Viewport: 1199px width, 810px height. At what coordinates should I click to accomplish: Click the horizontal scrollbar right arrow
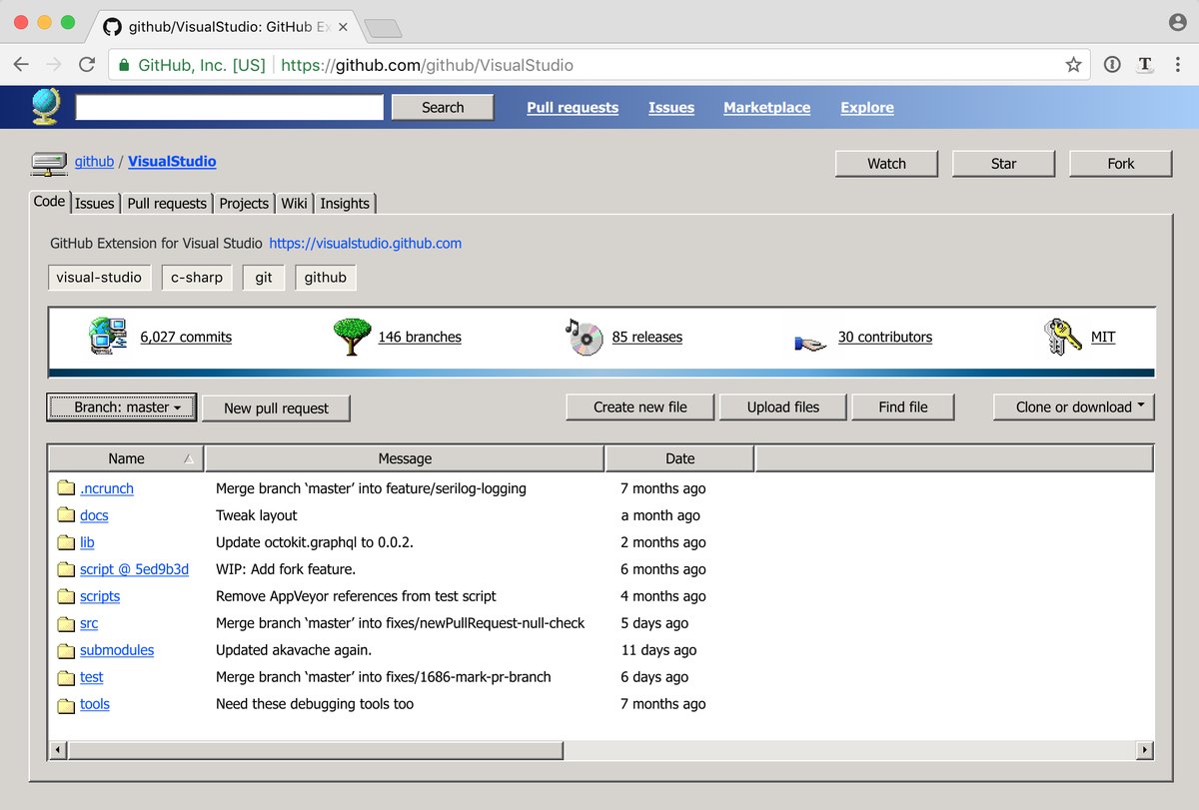1144,750
